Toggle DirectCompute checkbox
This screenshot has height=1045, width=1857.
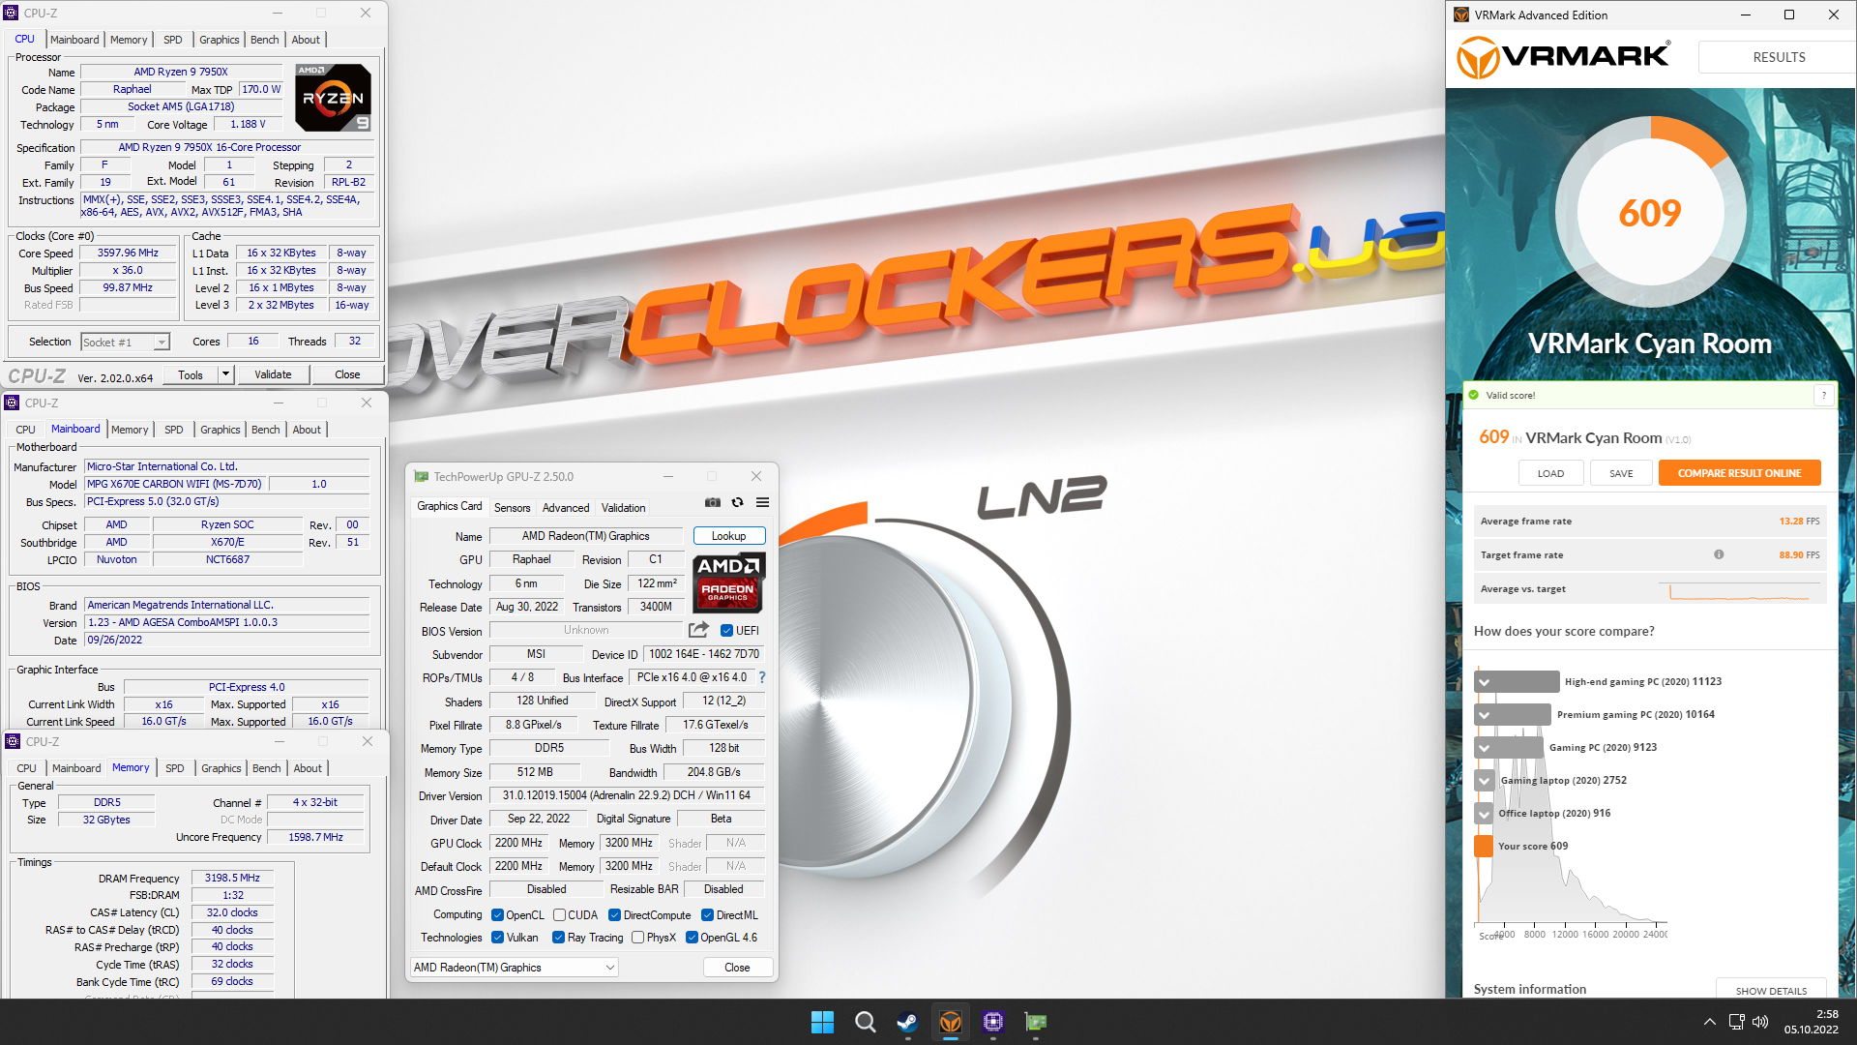click(614, 915)
